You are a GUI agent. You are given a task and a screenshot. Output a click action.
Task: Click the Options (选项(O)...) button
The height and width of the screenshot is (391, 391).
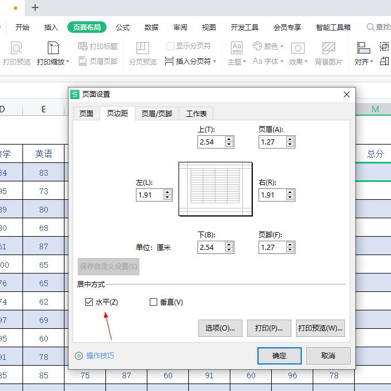pyautogui.click(x=220, y=328)
